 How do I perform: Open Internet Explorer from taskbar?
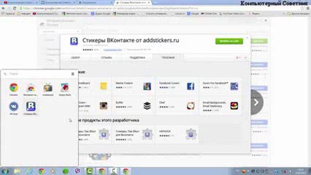30,171
